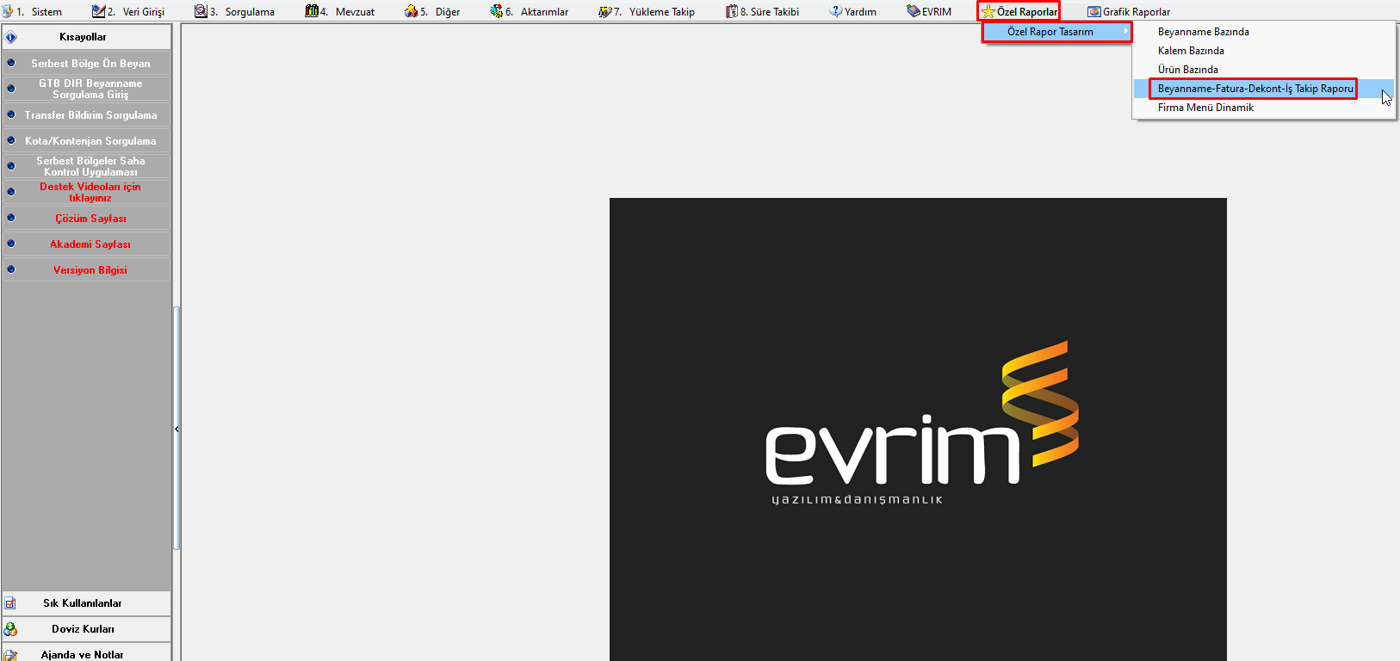Click bullet icon beside Transfer Bildirim Sorgulama
This screenshot has height=661, width=1400.
pos(11,114)
